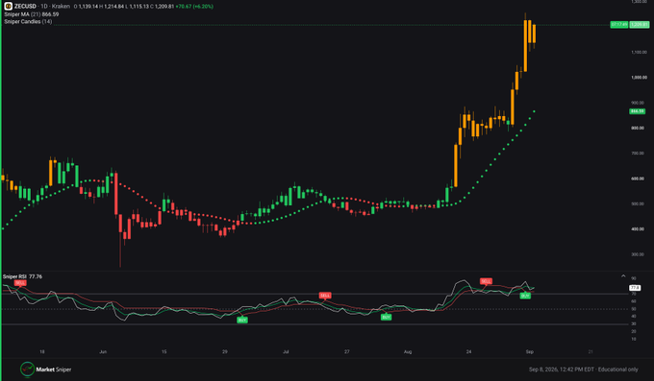Click the RSI axis level 60
Screen dimensions: 654x381
pyautogui.click(x=634, y=301)
